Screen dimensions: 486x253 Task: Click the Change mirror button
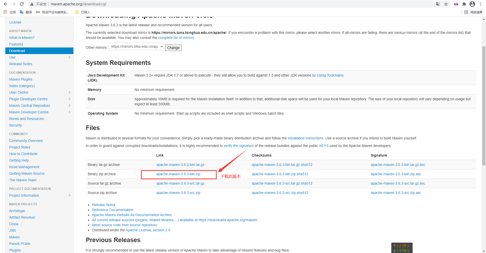click(173, 48)
